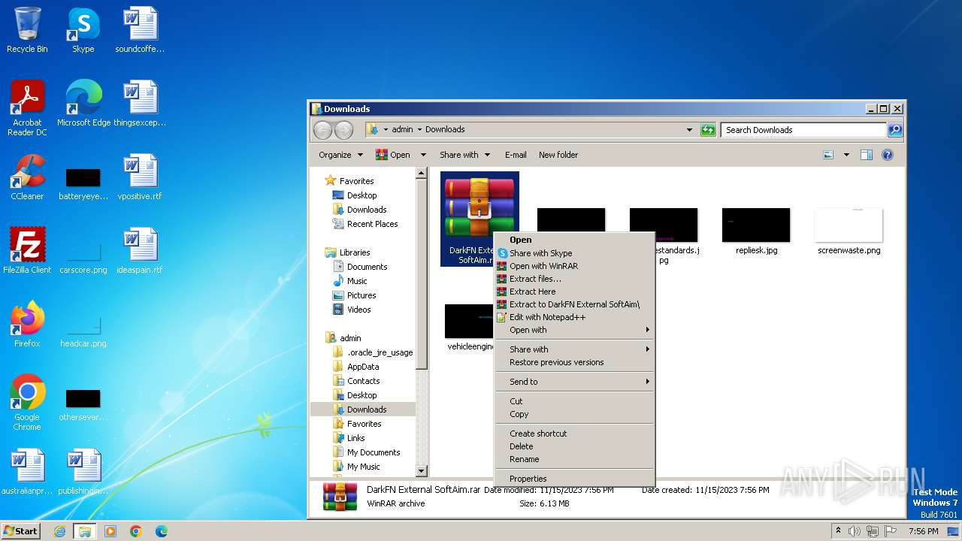Open the view options dropdown arrow
Viewport: 962px width, 541px height.
846,155
